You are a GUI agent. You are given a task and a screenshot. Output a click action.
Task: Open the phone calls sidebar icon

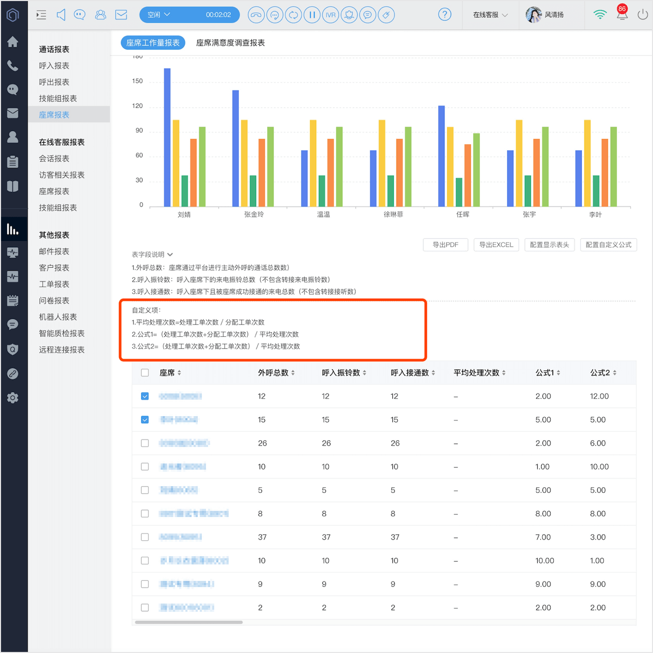(x=13, y=65)
